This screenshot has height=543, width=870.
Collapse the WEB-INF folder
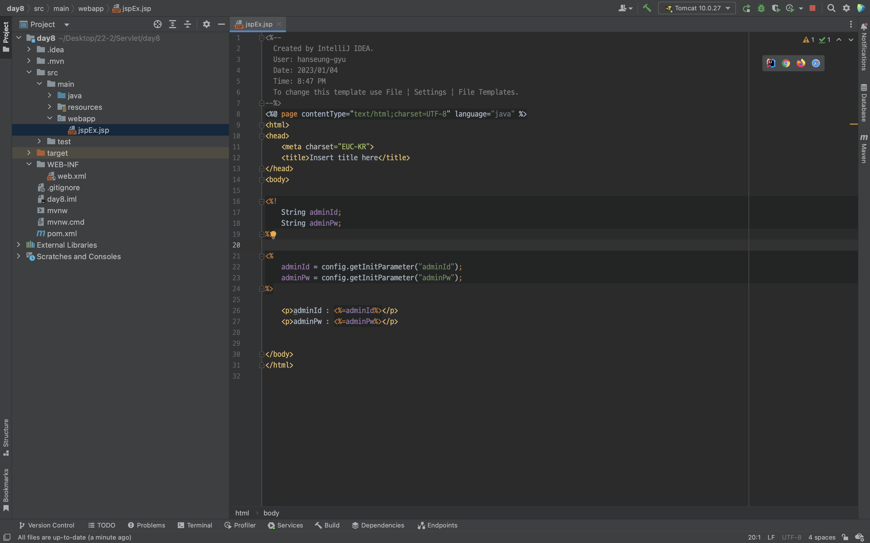[29, 164]
